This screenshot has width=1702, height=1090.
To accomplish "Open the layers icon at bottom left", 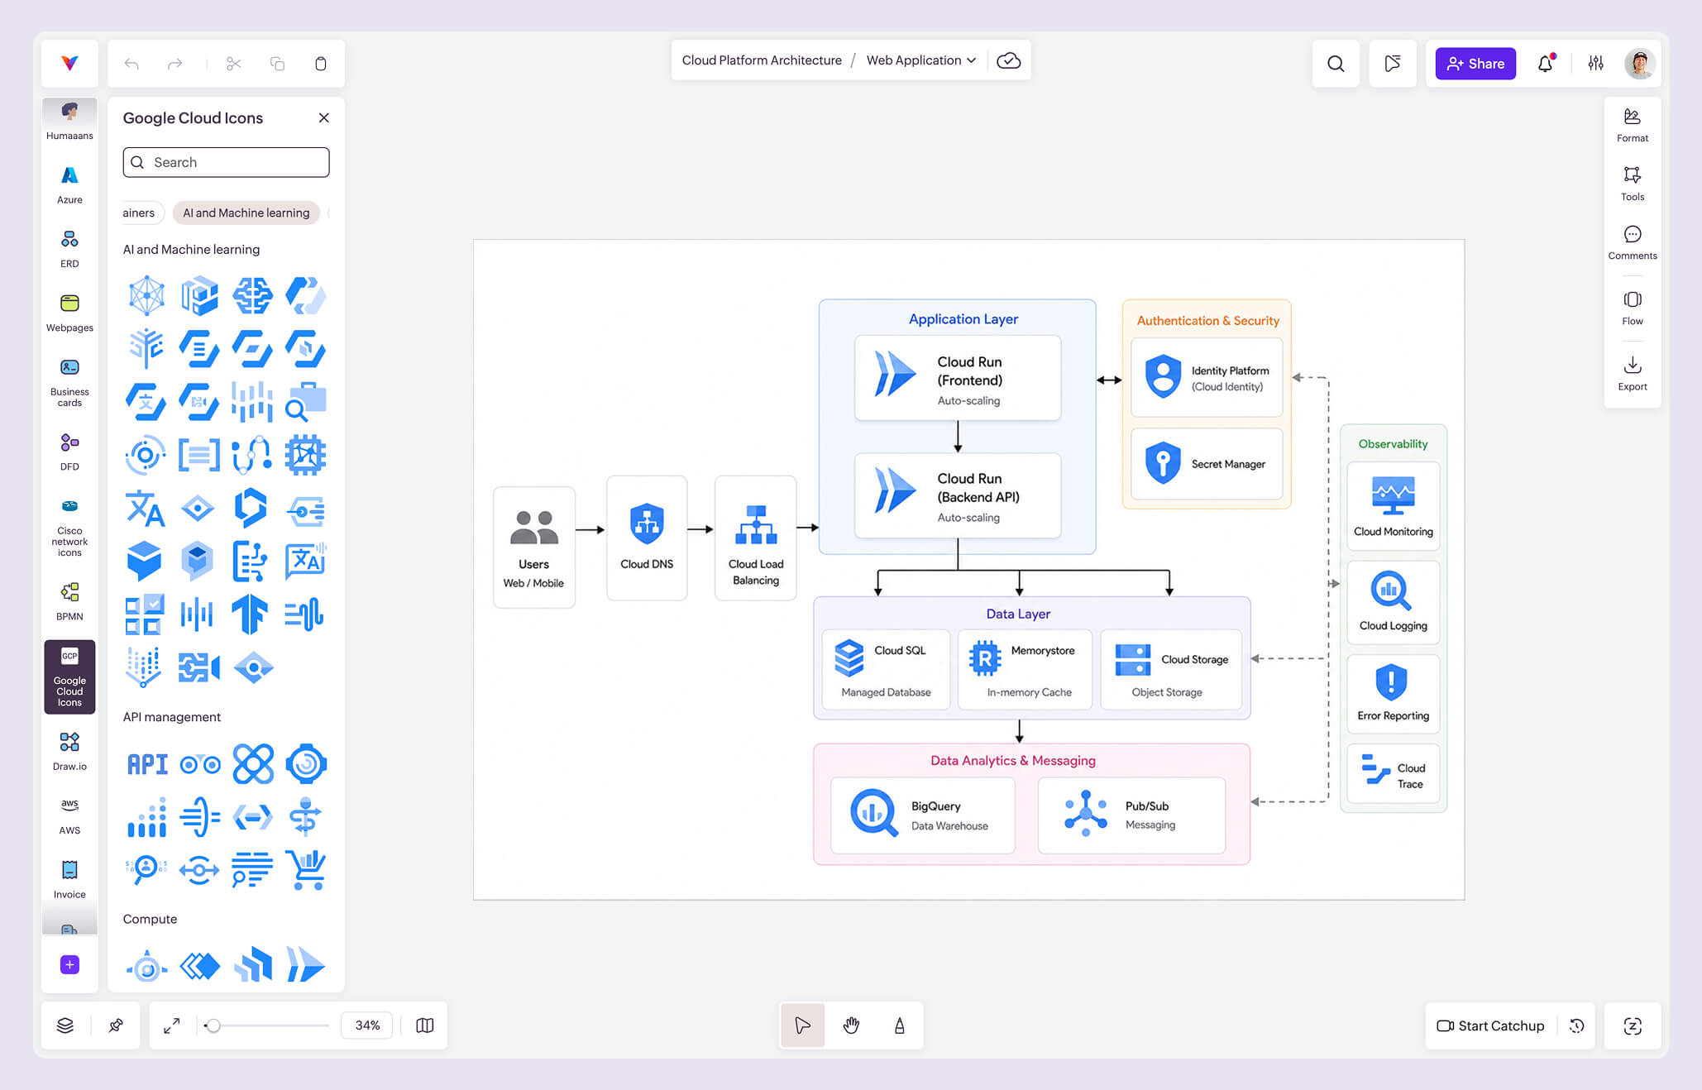I will click(65, 1025).
